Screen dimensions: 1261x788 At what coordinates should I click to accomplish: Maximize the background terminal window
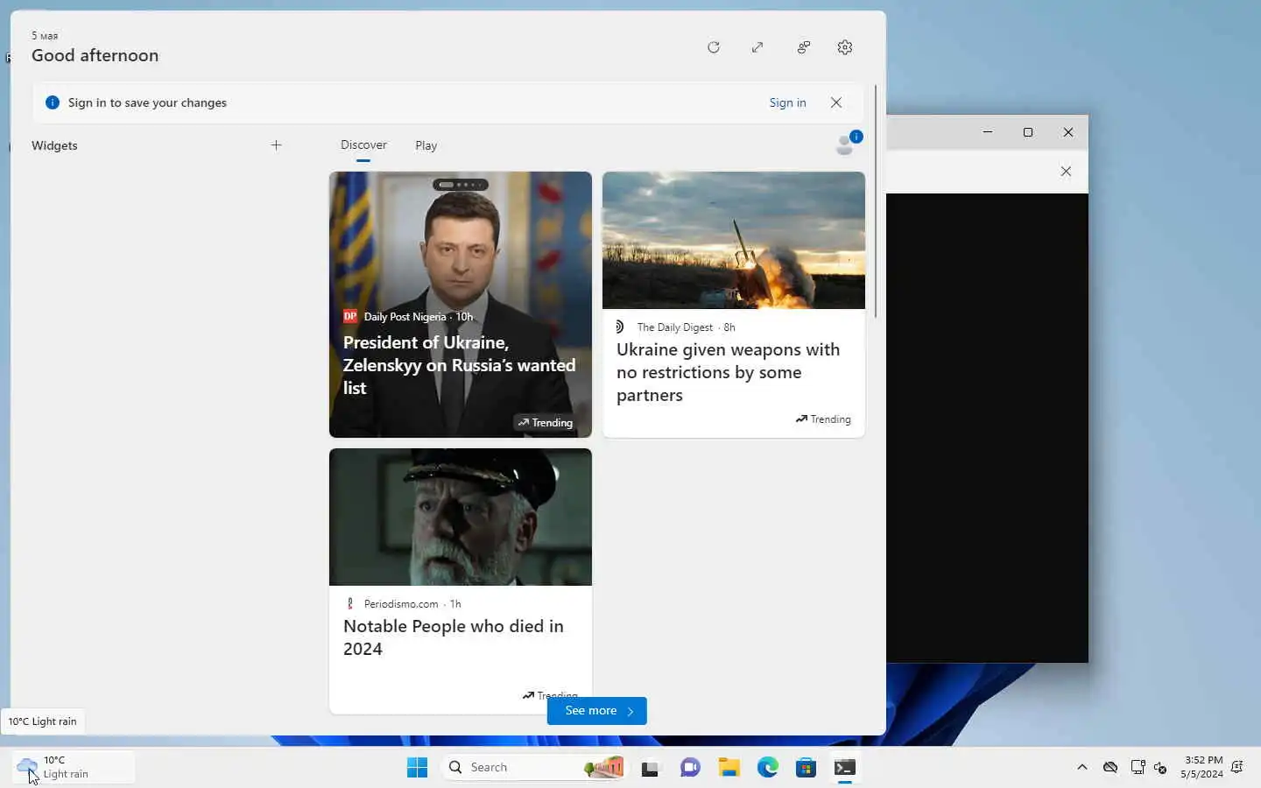(x=1028, y=132)
